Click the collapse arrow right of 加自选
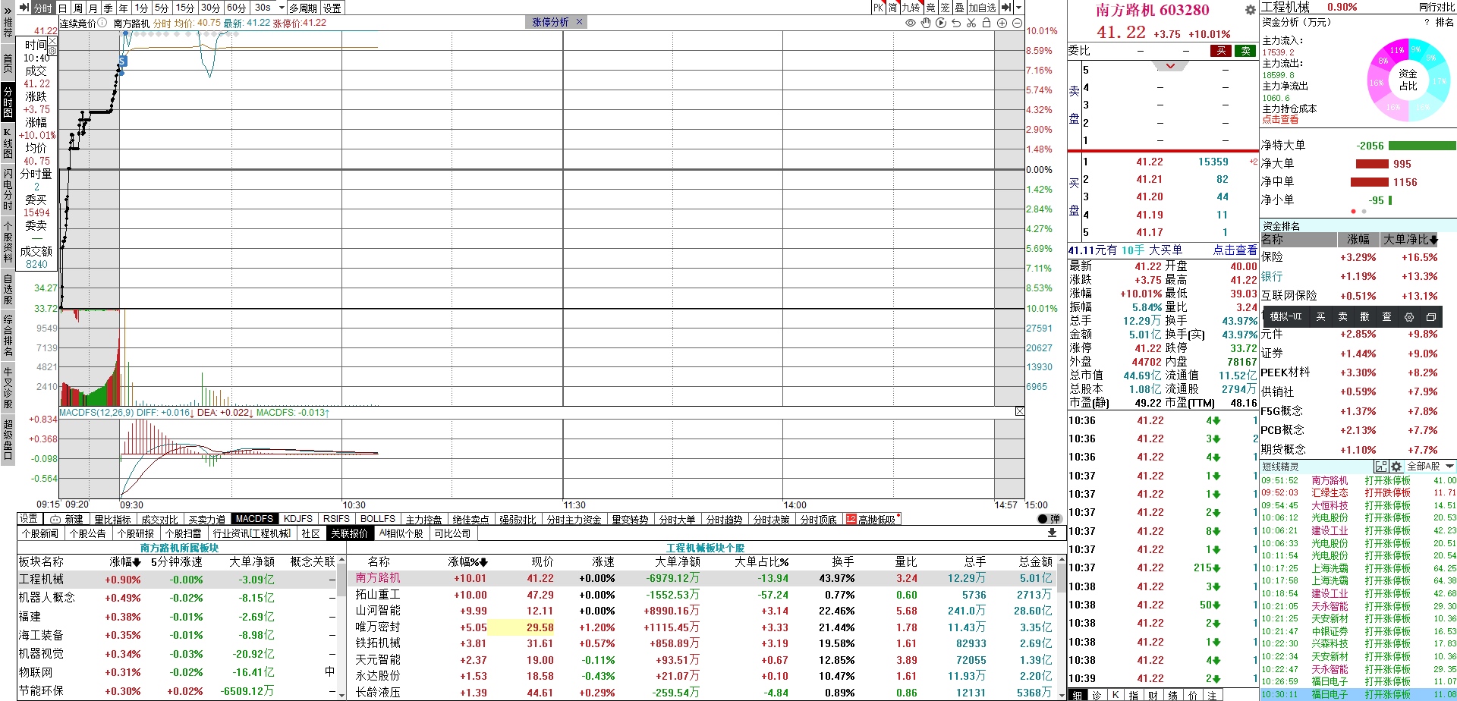Image resolution: width=1457 pixels, height=701 pixels. pos(1006,8)
